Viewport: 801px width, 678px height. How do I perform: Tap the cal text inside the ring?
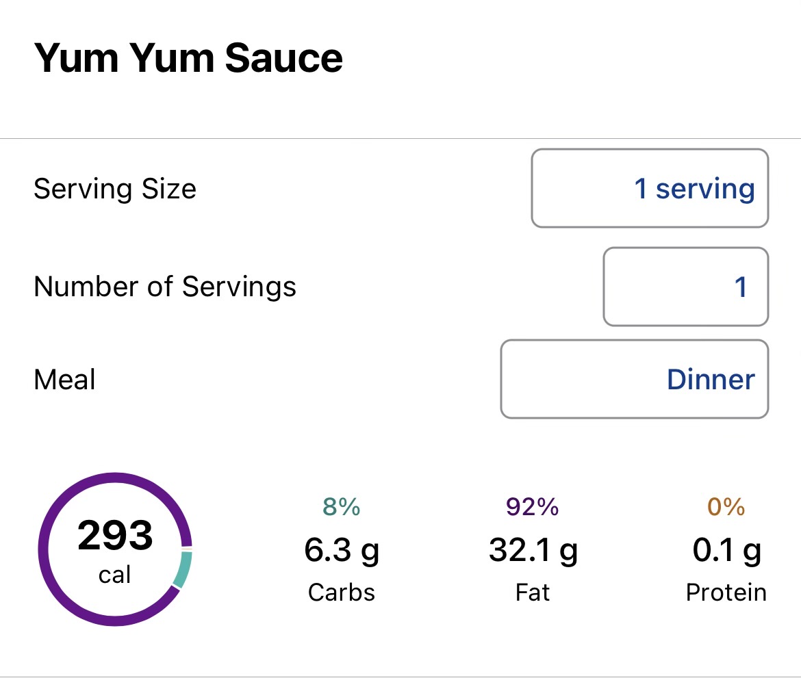tap(114, 575)
